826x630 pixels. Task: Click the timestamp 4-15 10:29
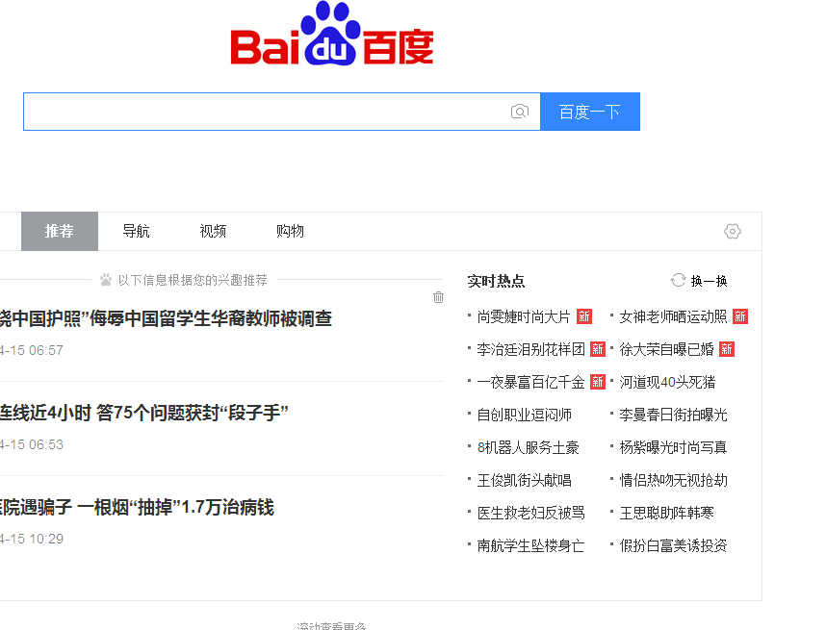[x=32, y=539]
